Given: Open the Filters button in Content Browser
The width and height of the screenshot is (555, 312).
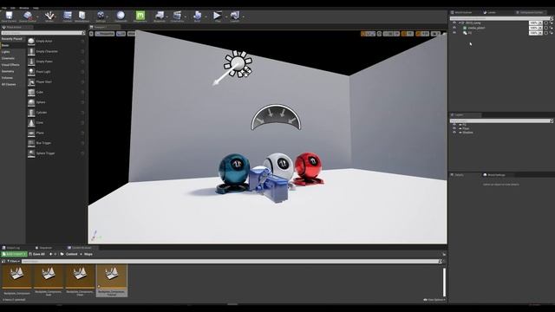Looking at the screenshot, I should [x=14, y=262].
